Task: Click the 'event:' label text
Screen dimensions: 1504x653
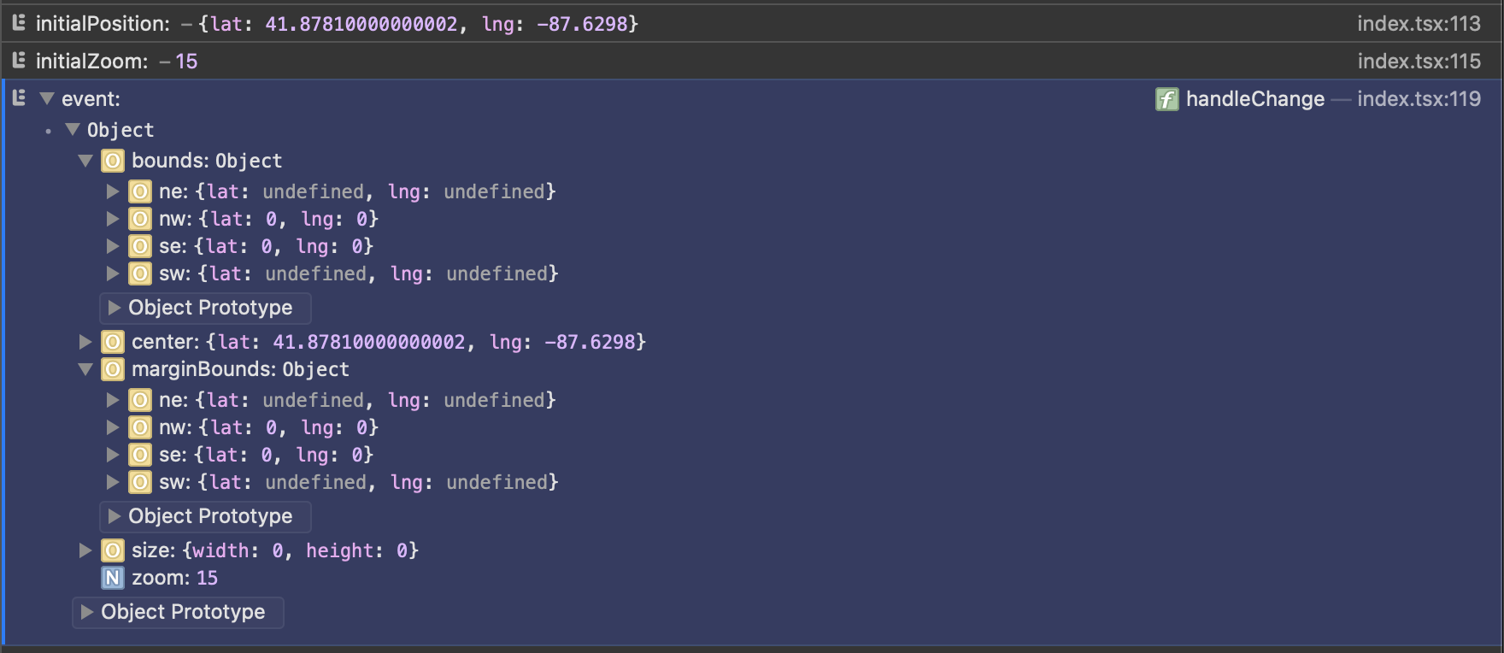Action: click(91, 99)
